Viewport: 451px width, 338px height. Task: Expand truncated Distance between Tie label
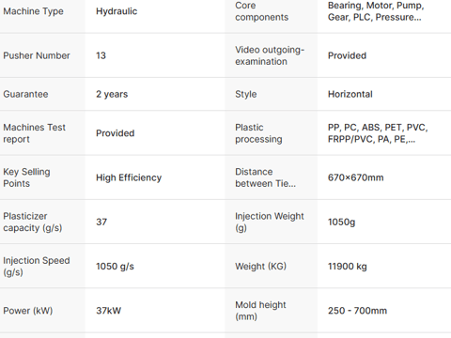(265, 177)
